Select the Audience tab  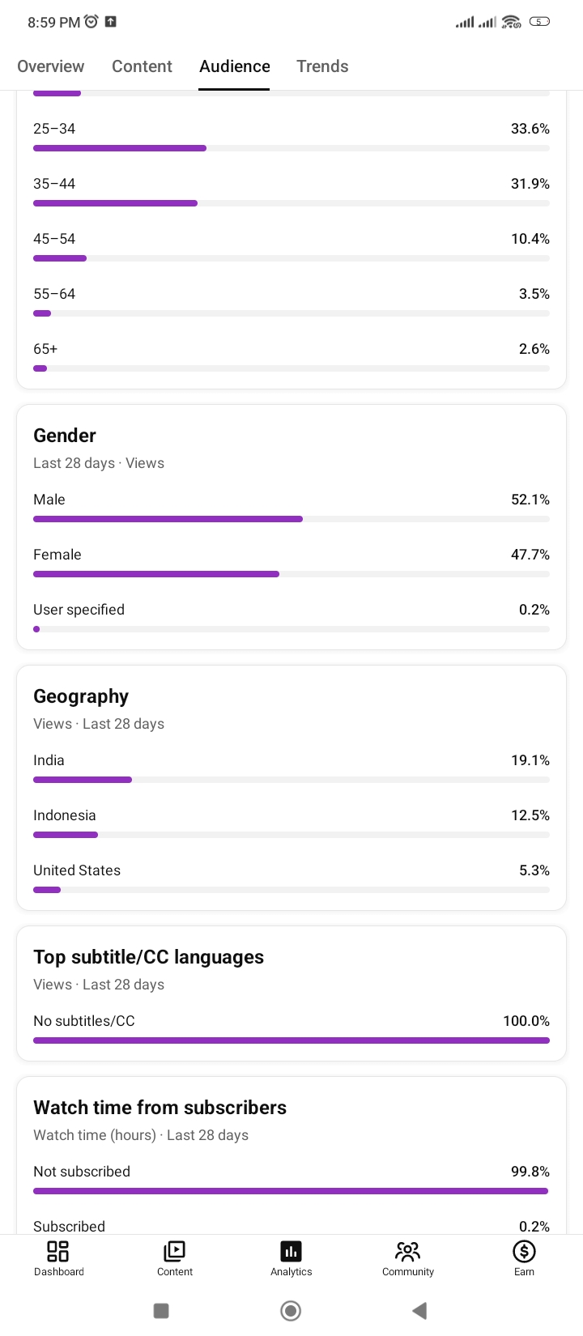click(x=235, y=66)
